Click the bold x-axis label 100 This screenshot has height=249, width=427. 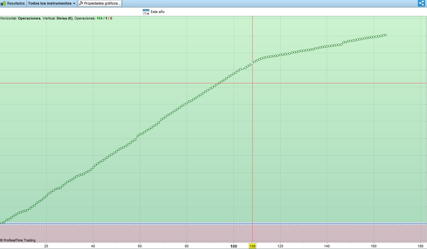(x=234, y=246)
